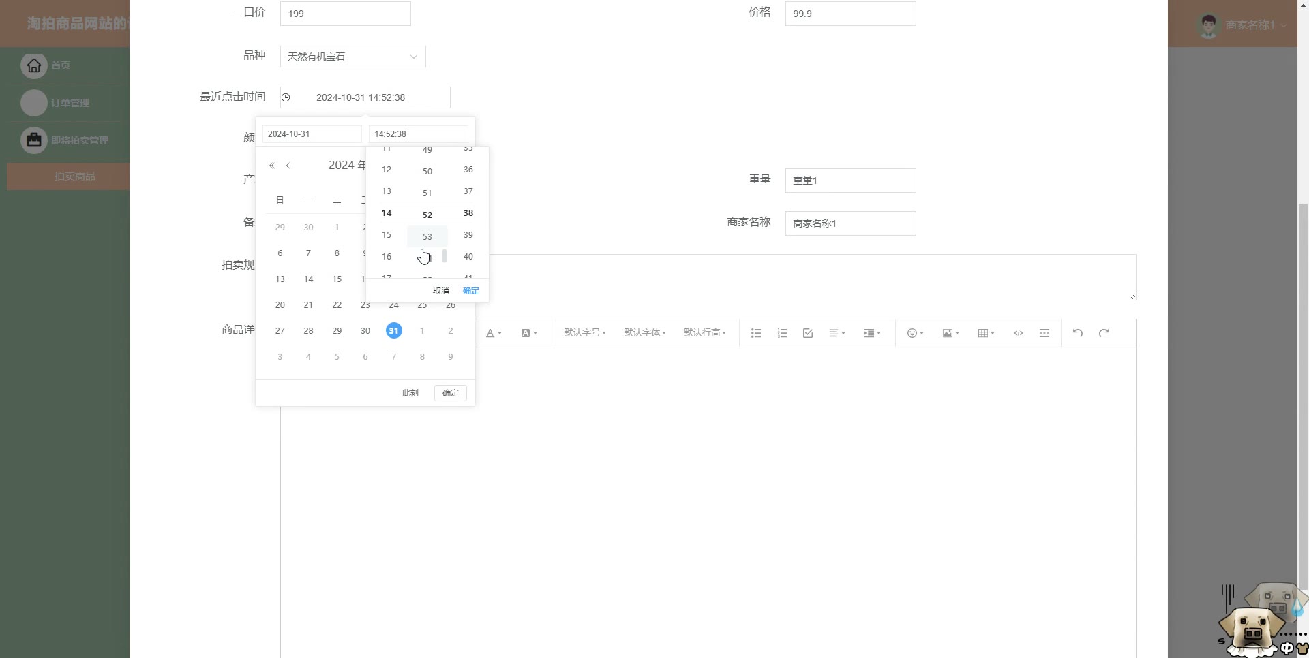This screenshot has width=1309, height=658.
Task: Open the insert image menu
Action: (x=950, y=333)
